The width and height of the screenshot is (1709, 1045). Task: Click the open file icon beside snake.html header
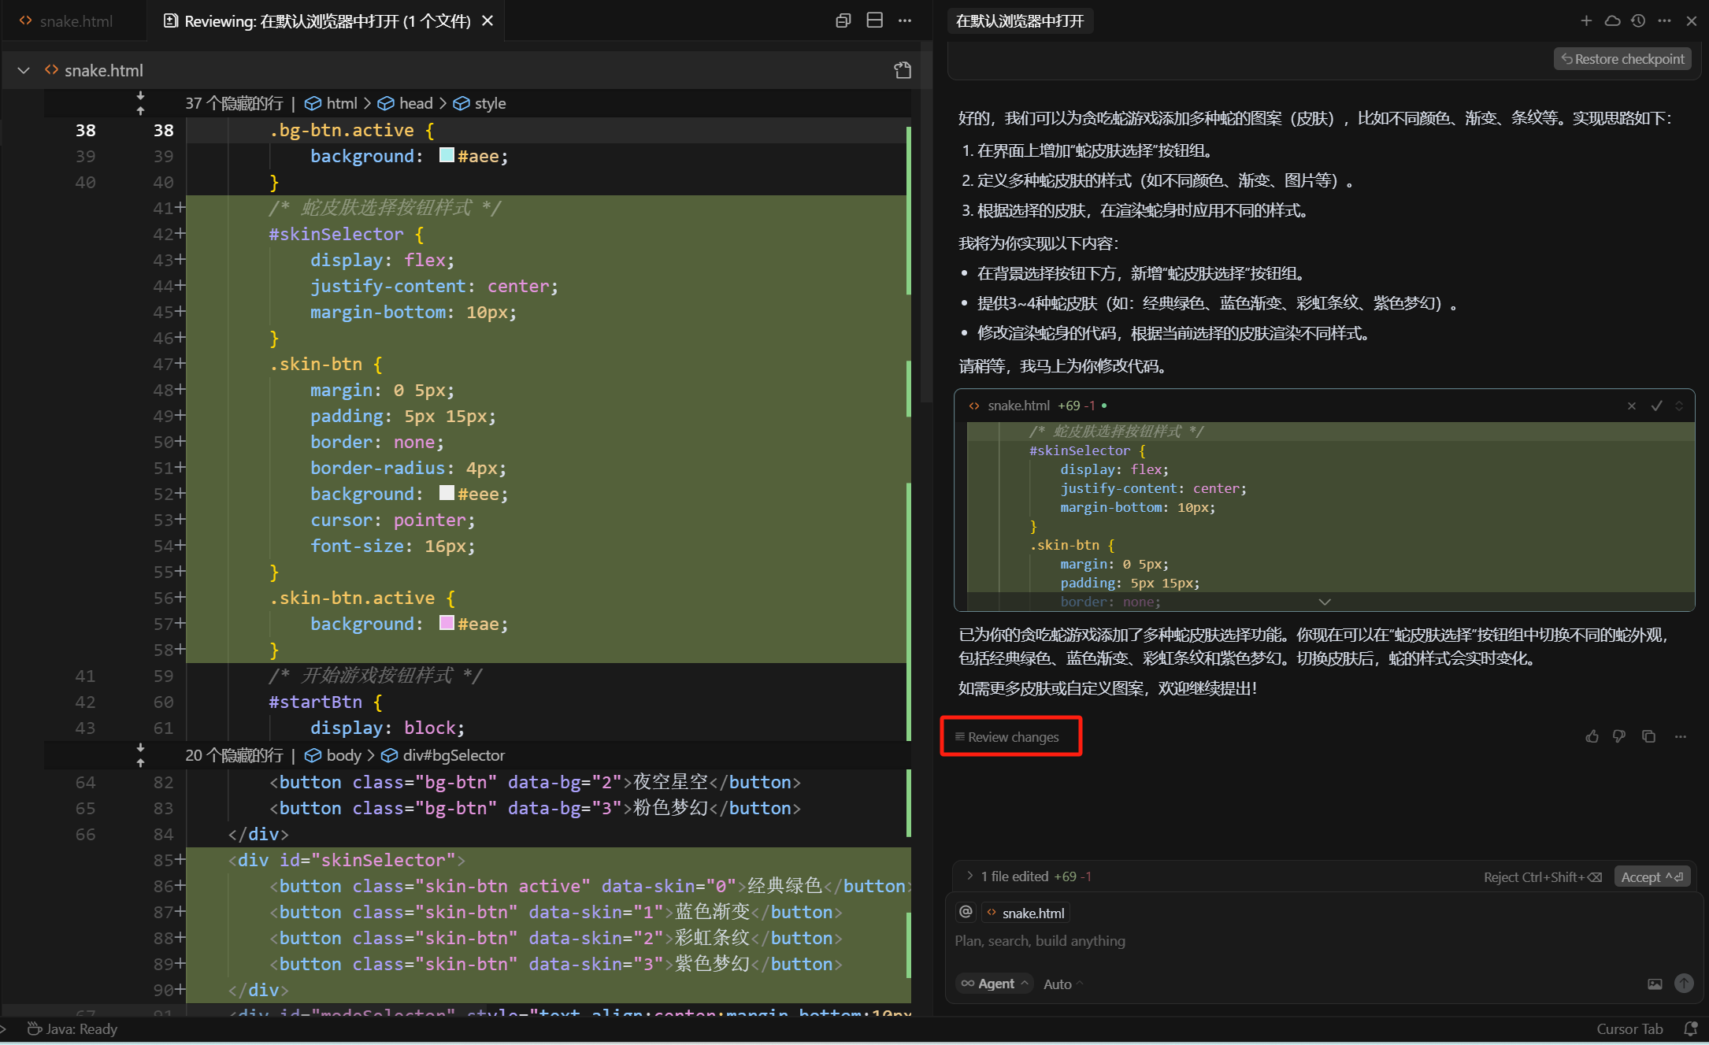coord(903,70)
